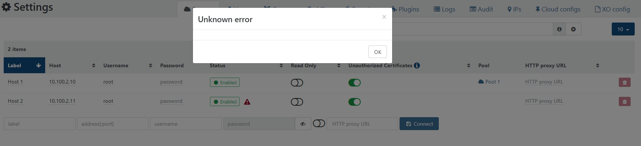Viewport: 641px width, 146px height.
Task: Click the Connect button
Action: tap(419, 124)
